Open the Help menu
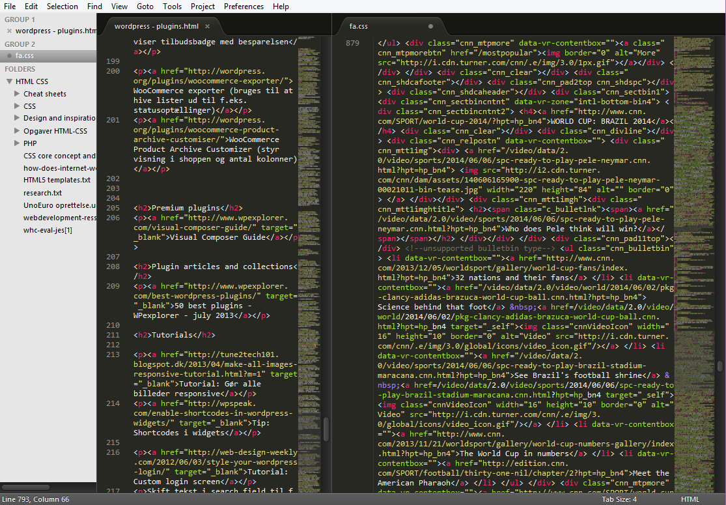This screenshot has height=505, width=726. pyautogui.click(x=281, y=7)
